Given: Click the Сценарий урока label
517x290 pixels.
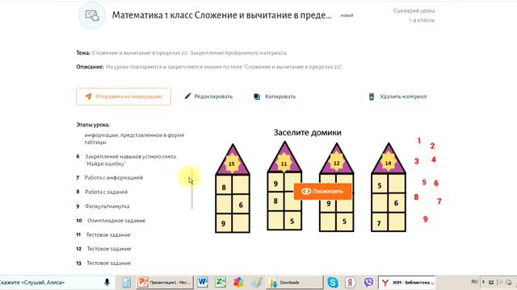Looking at the screenshot, I should [414, 10].
